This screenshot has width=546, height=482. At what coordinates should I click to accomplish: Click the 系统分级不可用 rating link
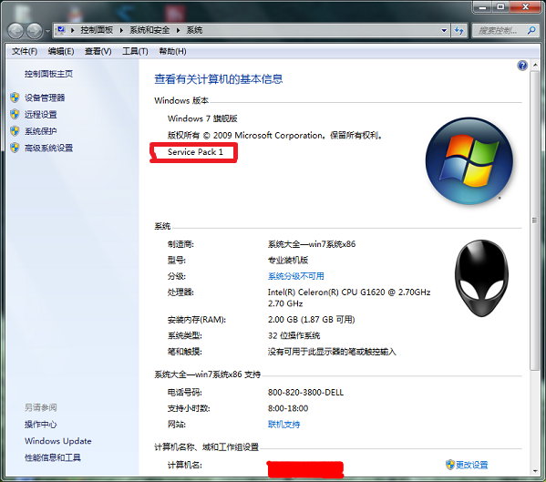295,276
